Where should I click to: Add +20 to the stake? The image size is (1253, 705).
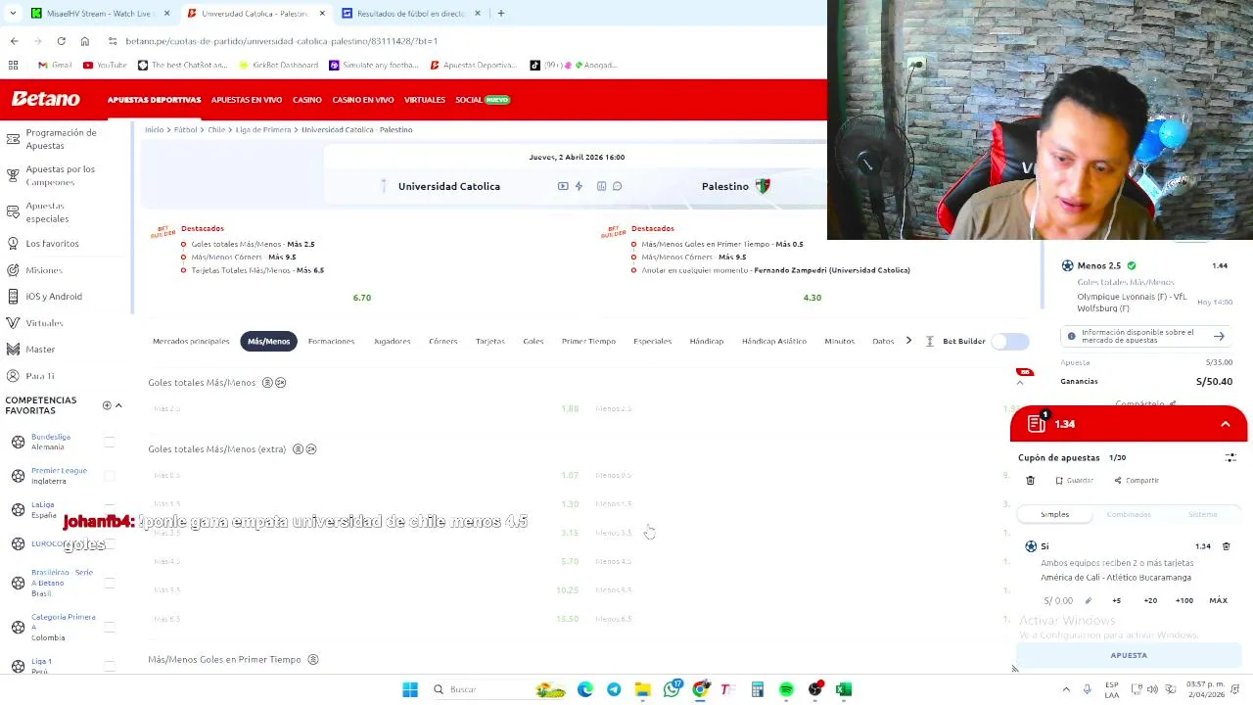click(1150, 600)
